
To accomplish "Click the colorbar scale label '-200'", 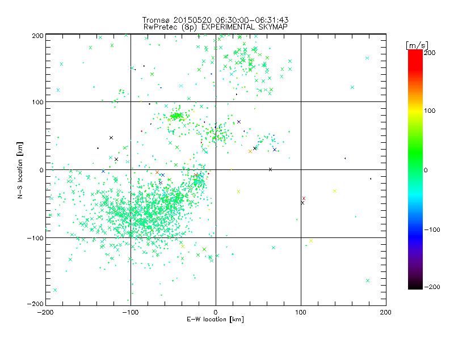I will (432, 287).
